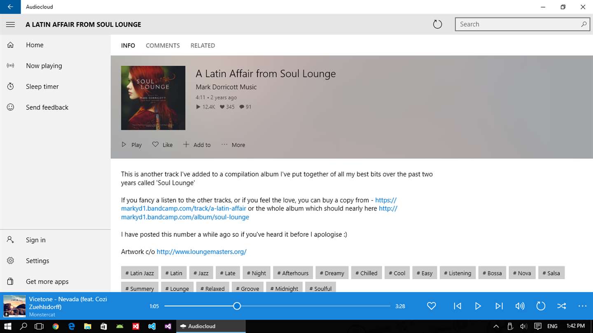
Task: Open the Windows Start menu
Action: click(x=8, y=326)
